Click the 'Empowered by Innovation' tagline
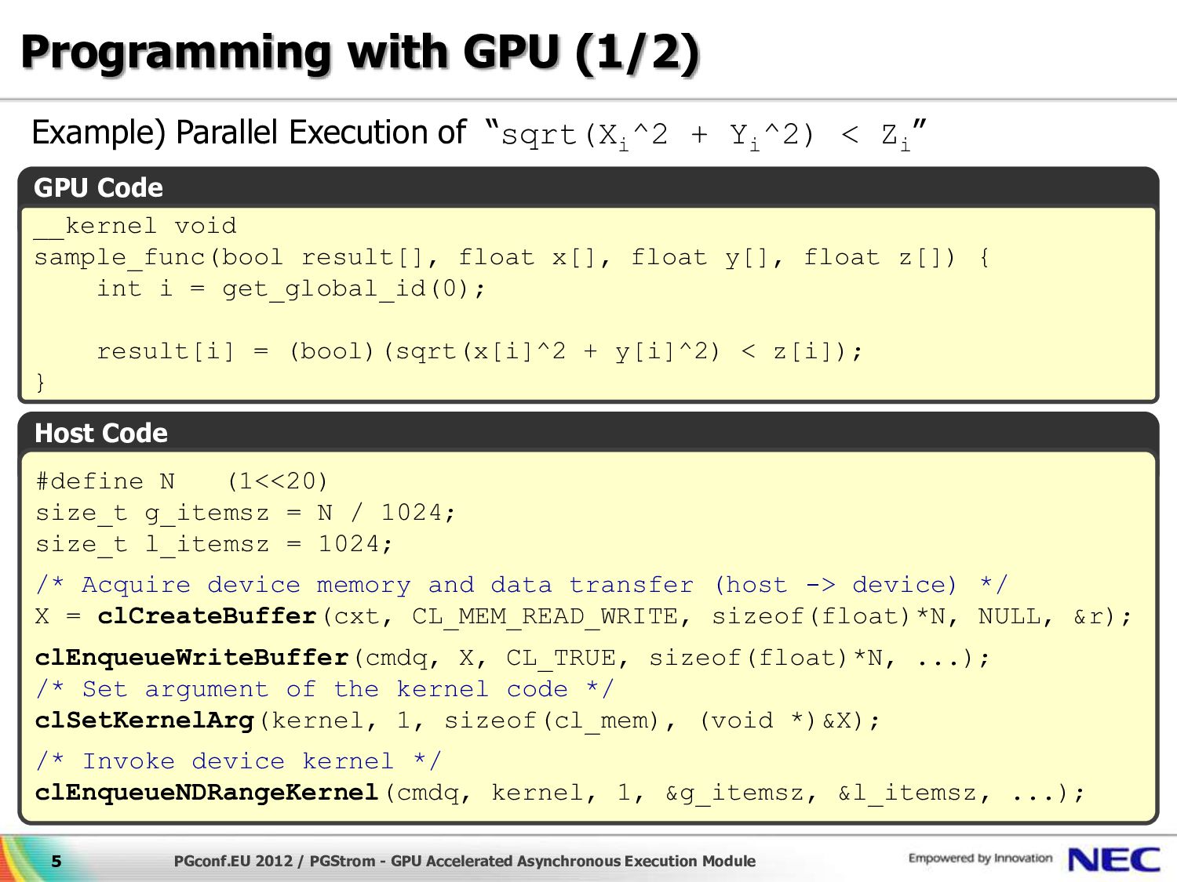The image size is (1177, 882). point(980,858)
